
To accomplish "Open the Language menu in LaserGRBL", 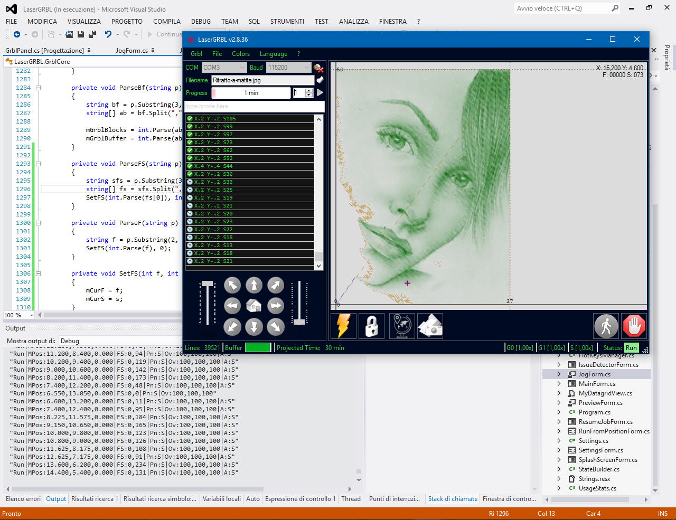I will [x=274, y=54].
